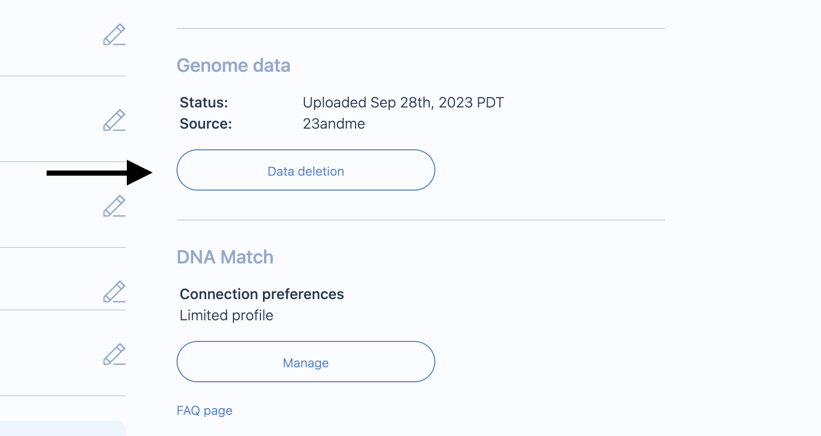Click the edit pencil beside the Source row
Screen dimensions: 821x436
[114, 120]
